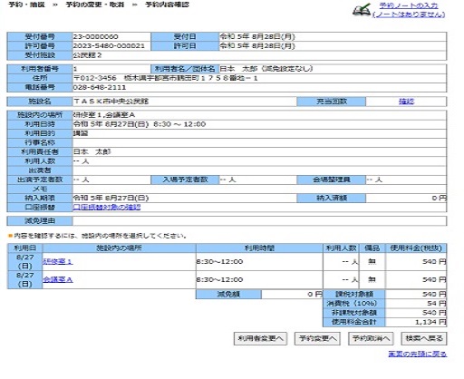Click the 講習 usage purpose value

click(x=81, y=133)
